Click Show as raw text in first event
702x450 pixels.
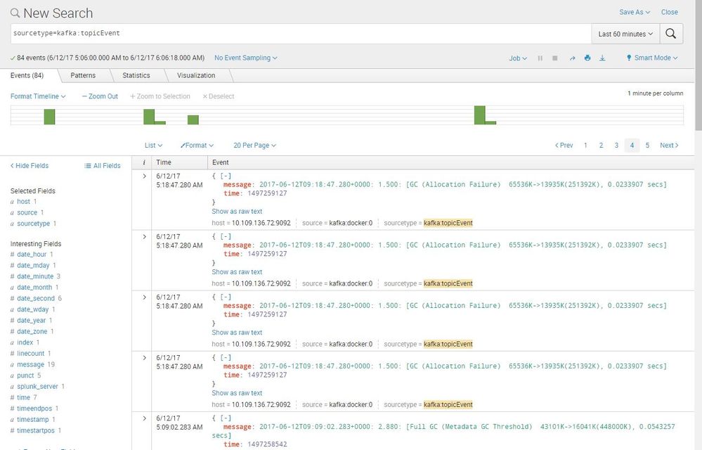click(237, 211)
